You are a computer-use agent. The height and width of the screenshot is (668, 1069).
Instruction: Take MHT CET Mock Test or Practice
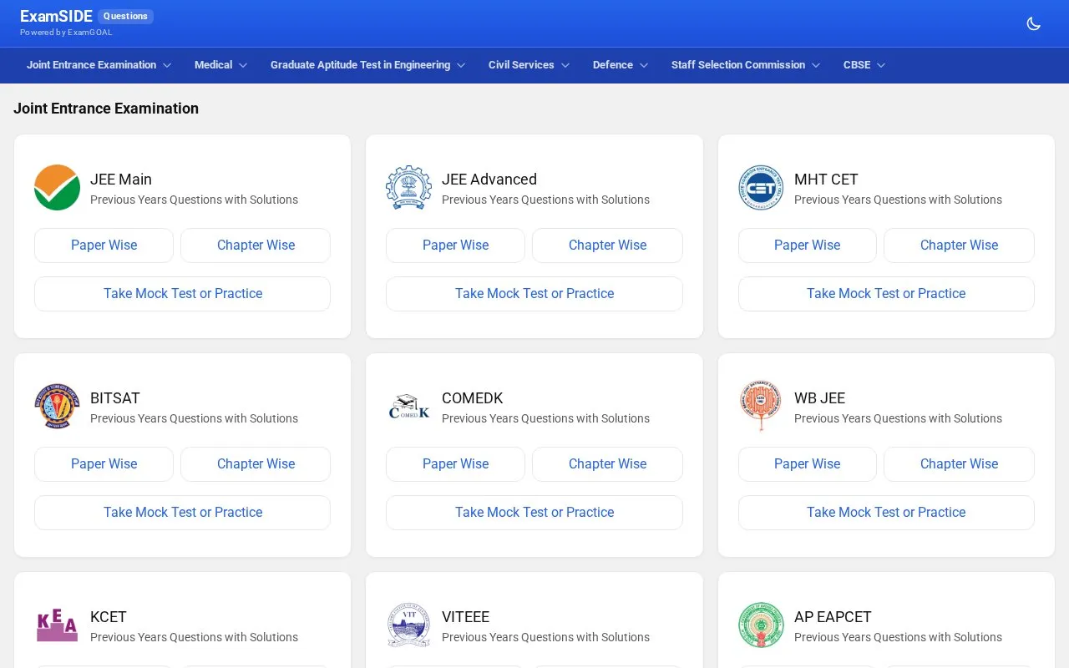click(886, 294)
